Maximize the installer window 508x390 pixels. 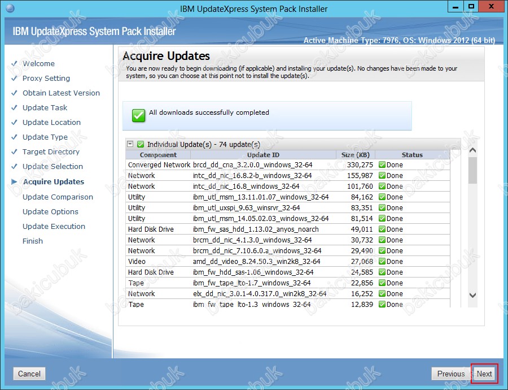[x=471, y=6]
